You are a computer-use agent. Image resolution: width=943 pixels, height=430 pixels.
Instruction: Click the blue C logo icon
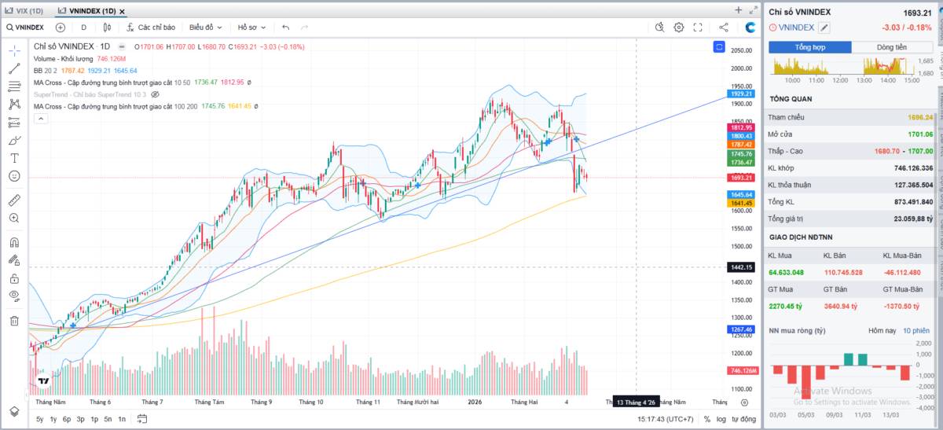750,27
